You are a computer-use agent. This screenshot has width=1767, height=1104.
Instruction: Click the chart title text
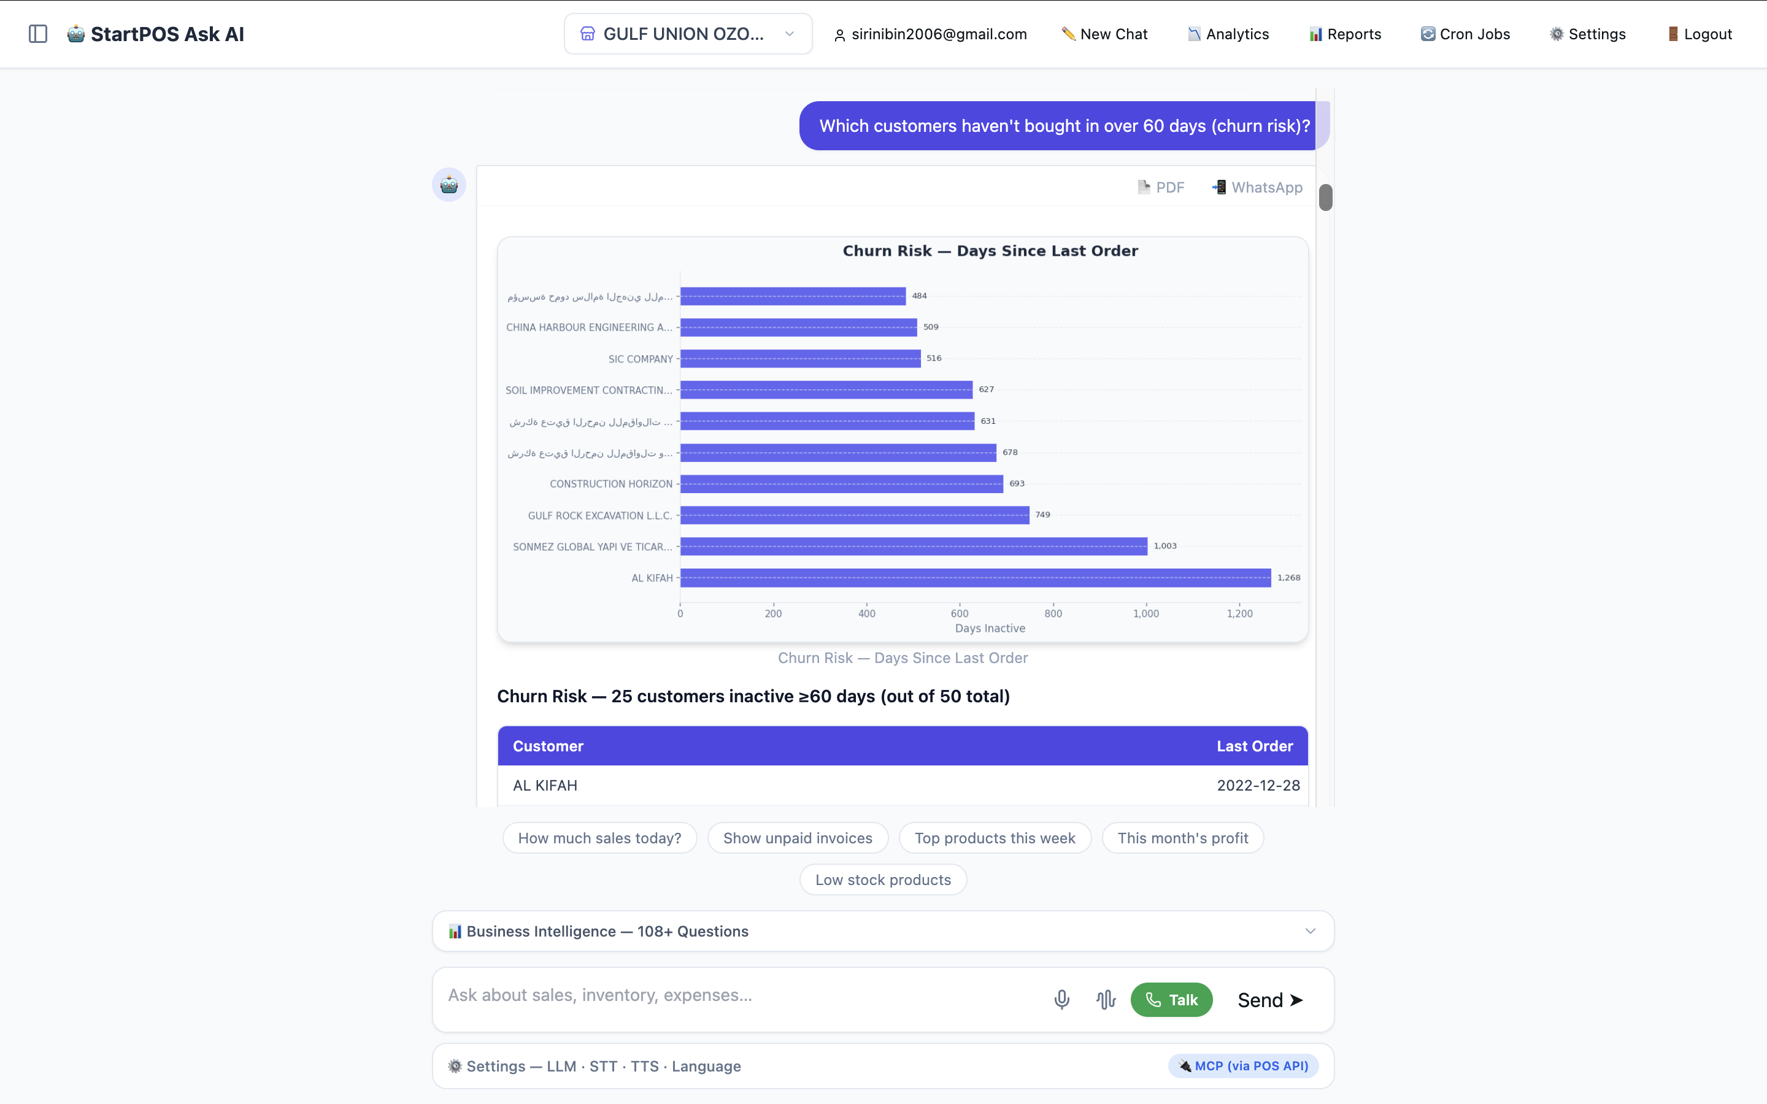click(x=990, y=250)
